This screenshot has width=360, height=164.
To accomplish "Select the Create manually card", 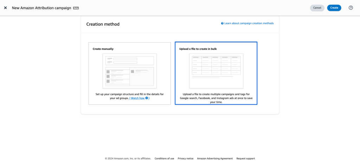I will (x=130, y=73).
